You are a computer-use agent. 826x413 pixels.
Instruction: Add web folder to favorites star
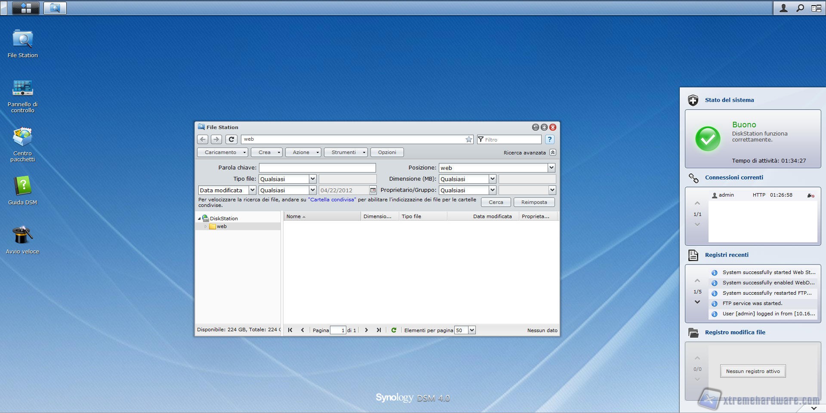point(468,139)
